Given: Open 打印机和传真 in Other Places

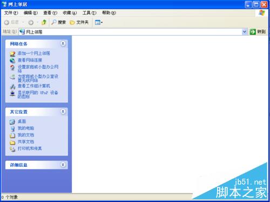Looking at the screenshot, I should pyautogui.click(x=30, y=148).
